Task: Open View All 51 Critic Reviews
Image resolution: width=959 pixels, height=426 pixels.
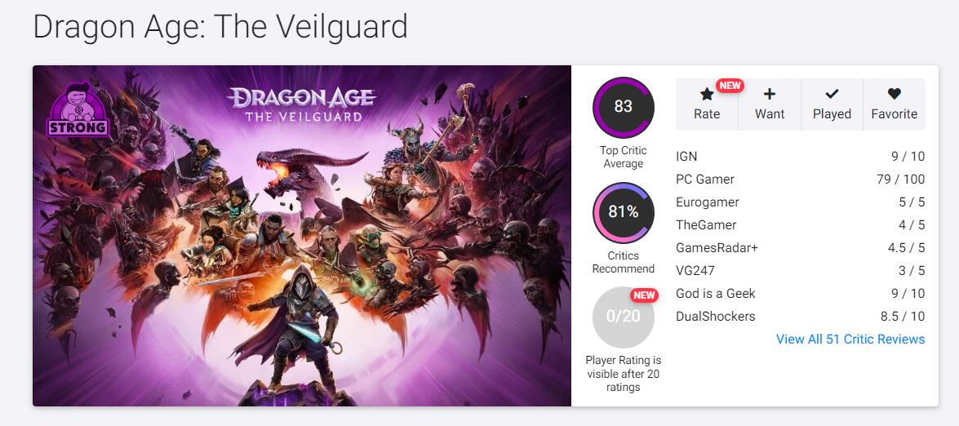Action: (850, 339)
